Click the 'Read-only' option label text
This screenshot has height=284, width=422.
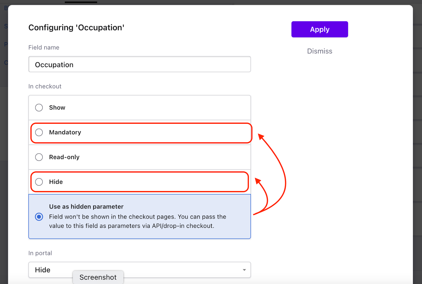tap(64, 157)
